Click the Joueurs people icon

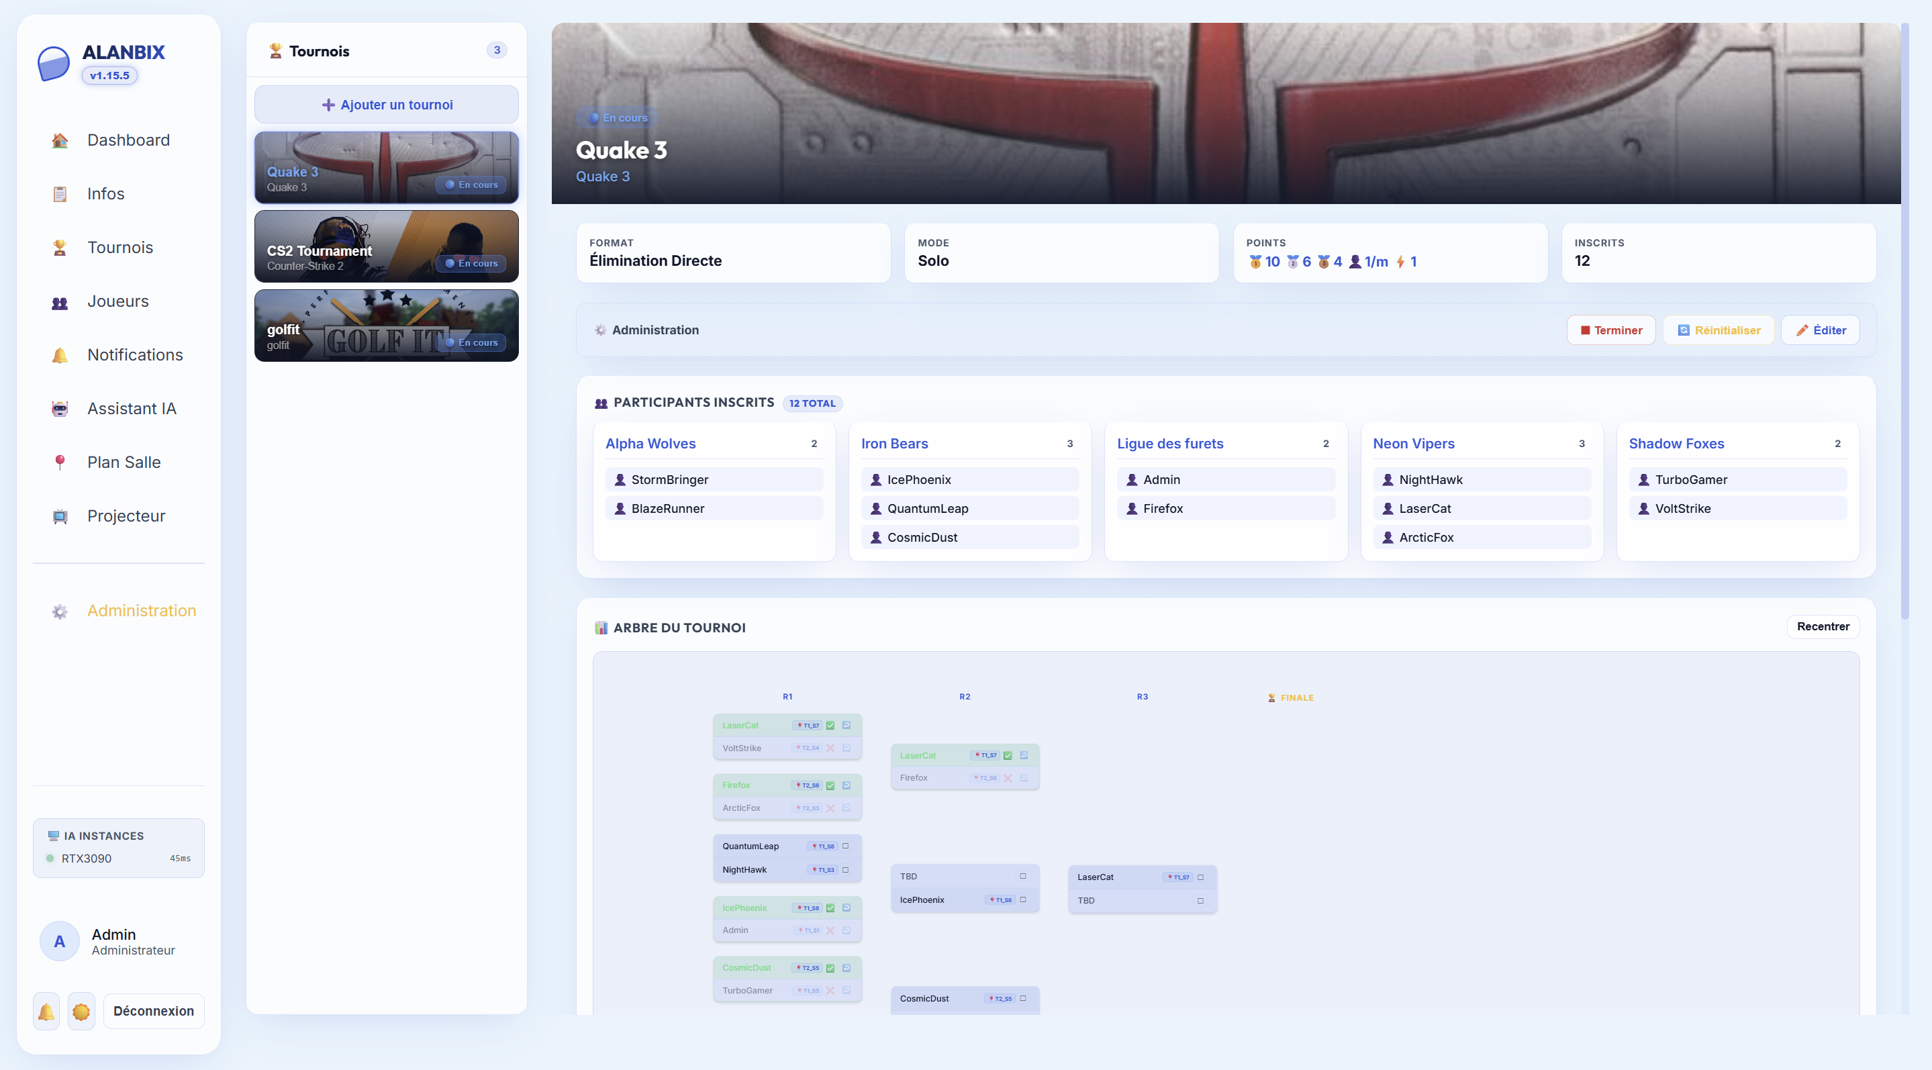click(60, 301)
